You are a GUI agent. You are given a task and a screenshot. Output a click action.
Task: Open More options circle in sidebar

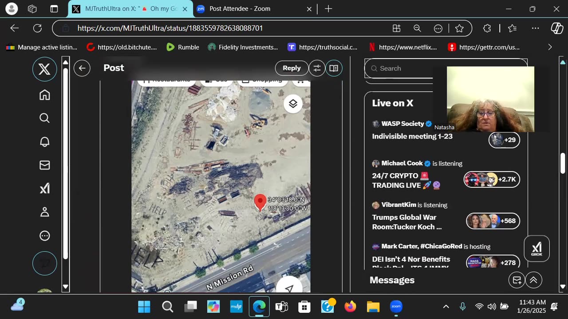coord(44,236)
